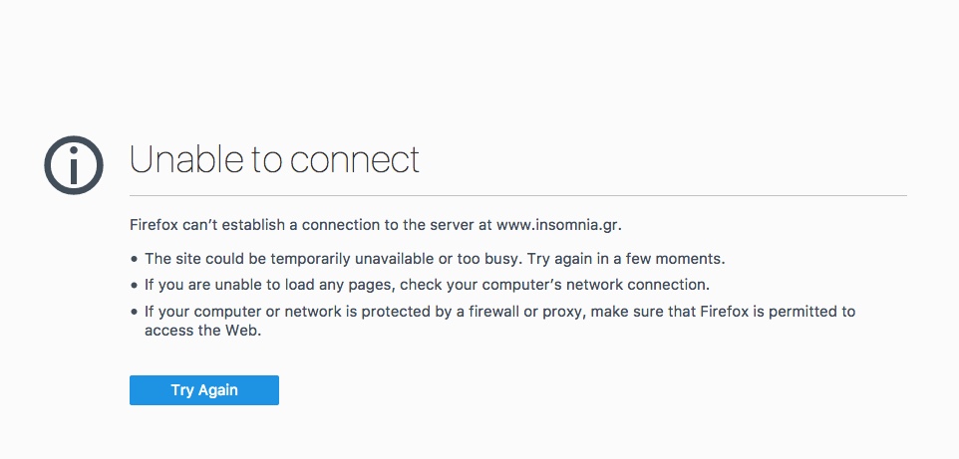959x459 pixels.
Task: Click the www.insomnia.gr server address text
Action: [559, 225]
